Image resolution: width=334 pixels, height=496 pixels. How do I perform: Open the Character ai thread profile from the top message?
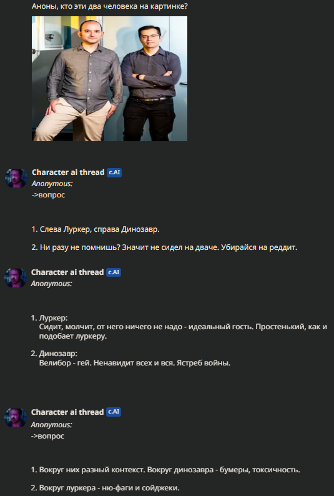tap(68, 172)
